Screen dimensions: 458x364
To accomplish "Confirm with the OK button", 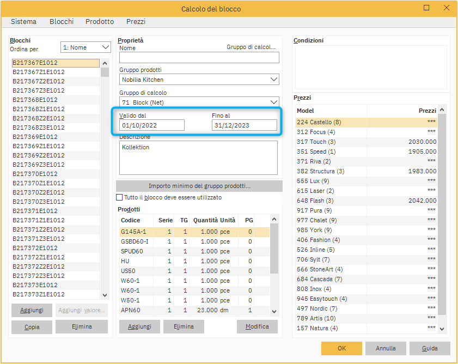I will pyautogui.click(x=341, y=348).
